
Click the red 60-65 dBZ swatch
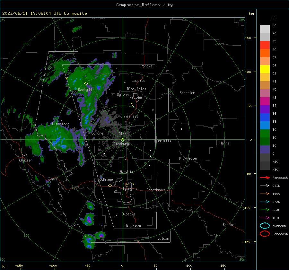265,45
